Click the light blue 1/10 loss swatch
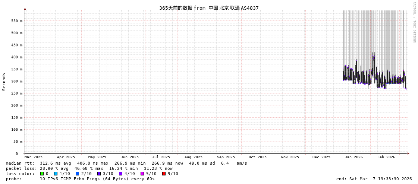This screenshot has height=184, width=418. pos(56,174)
